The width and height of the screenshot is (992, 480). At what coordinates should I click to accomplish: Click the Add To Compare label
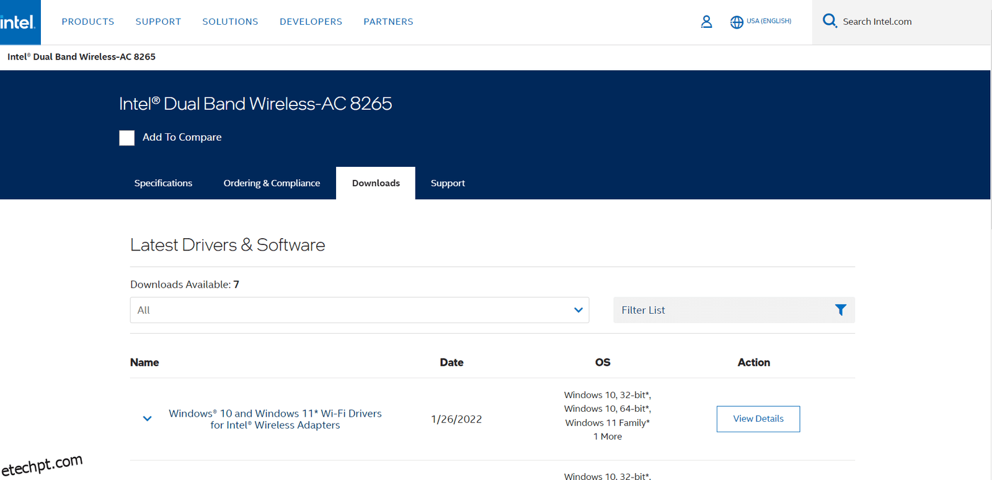[x=182, y=137]
